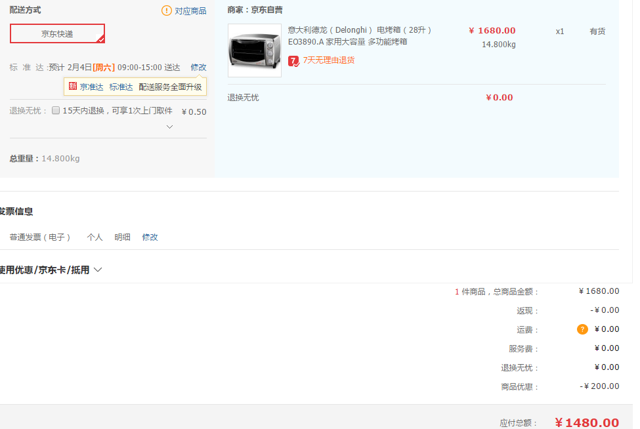Click the Delonghi 电烤箱 product title
The width and height of the screenshot is (640, 429).
pyautogui.click(x=359, y=36)
